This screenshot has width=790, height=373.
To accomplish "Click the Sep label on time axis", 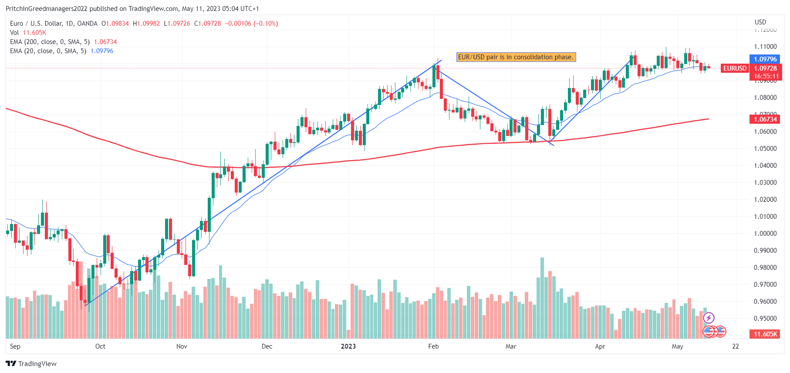I will [15, 346].
